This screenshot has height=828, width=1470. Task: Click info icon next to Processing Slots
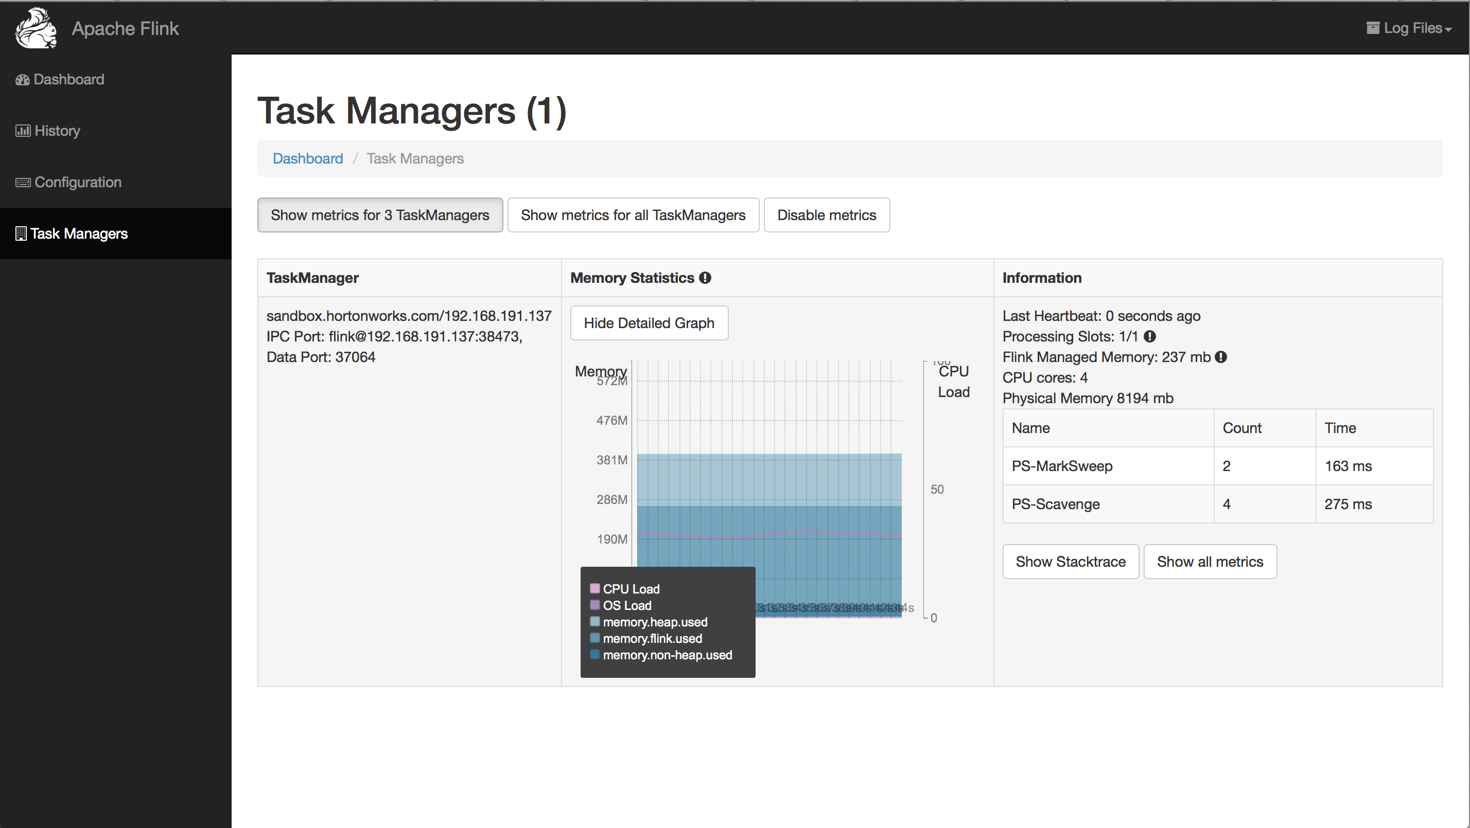coord(1150,336)
